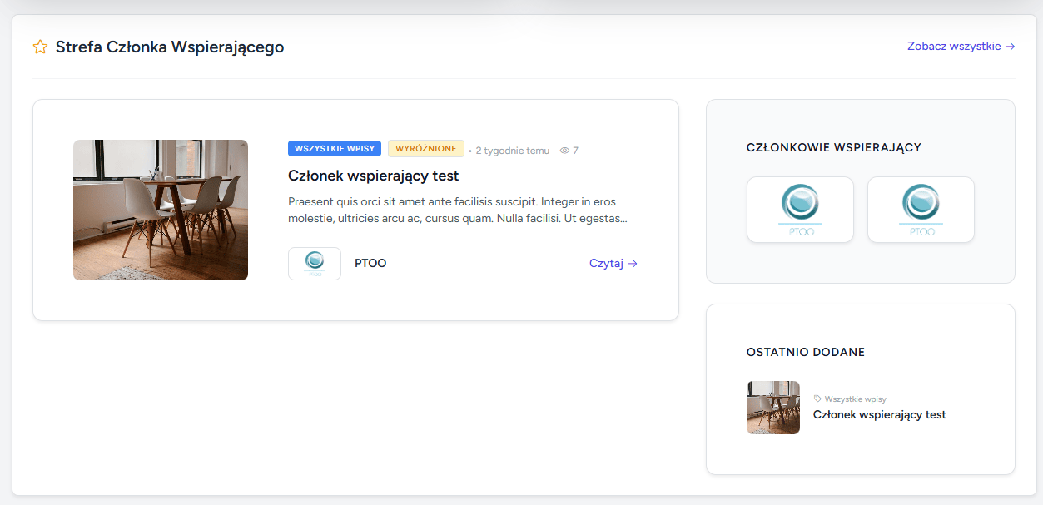The width and height of the screenshot is (1043, 505).
Task: Click the star icon beside the section title
Action: [40, 47]
